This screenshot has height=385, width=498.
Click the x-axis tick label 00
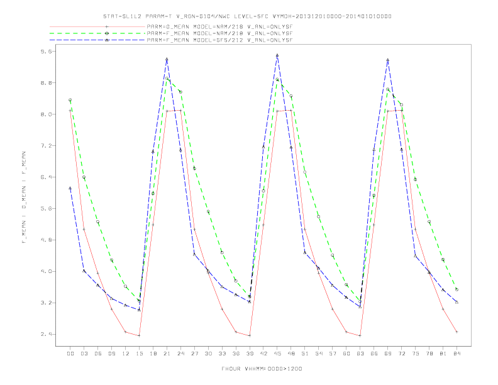coord(70,354)
